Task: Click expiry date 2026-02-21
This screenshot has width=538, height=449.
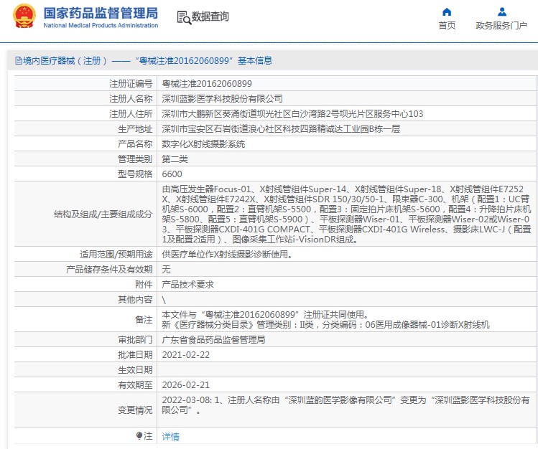Action: [185, 385]
